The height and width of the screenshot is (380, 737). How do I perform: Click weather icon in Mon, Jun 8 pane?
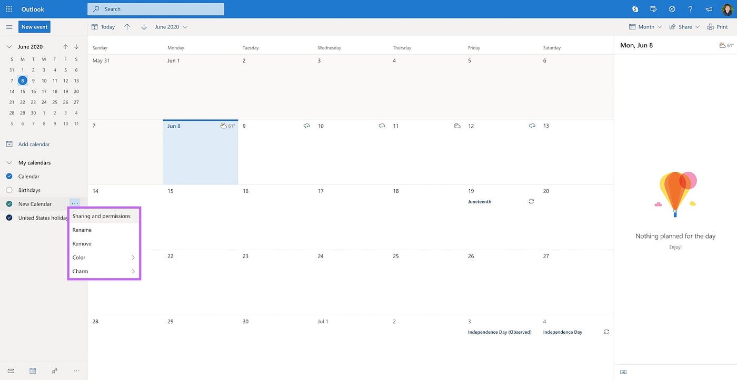coord(722,45)
